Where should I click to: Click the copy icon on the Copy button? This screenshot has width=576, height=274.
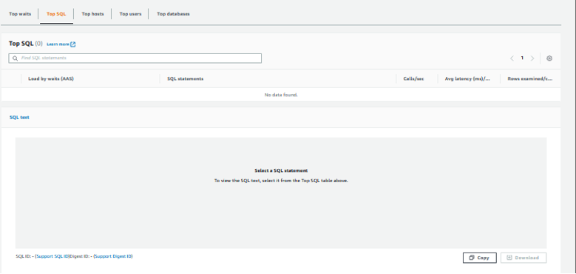click(x=472, y=258)
